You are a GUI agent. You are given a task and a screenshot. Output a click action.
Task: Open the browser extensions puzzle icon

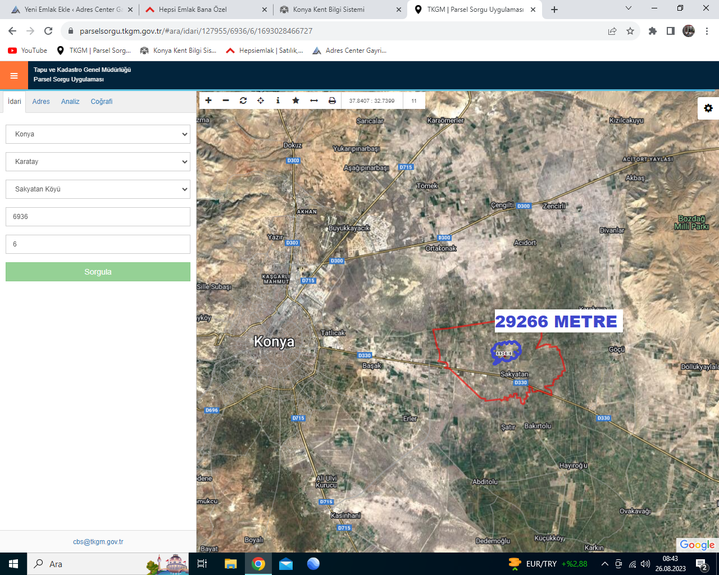pyautogui.click(x=653, y=31)
